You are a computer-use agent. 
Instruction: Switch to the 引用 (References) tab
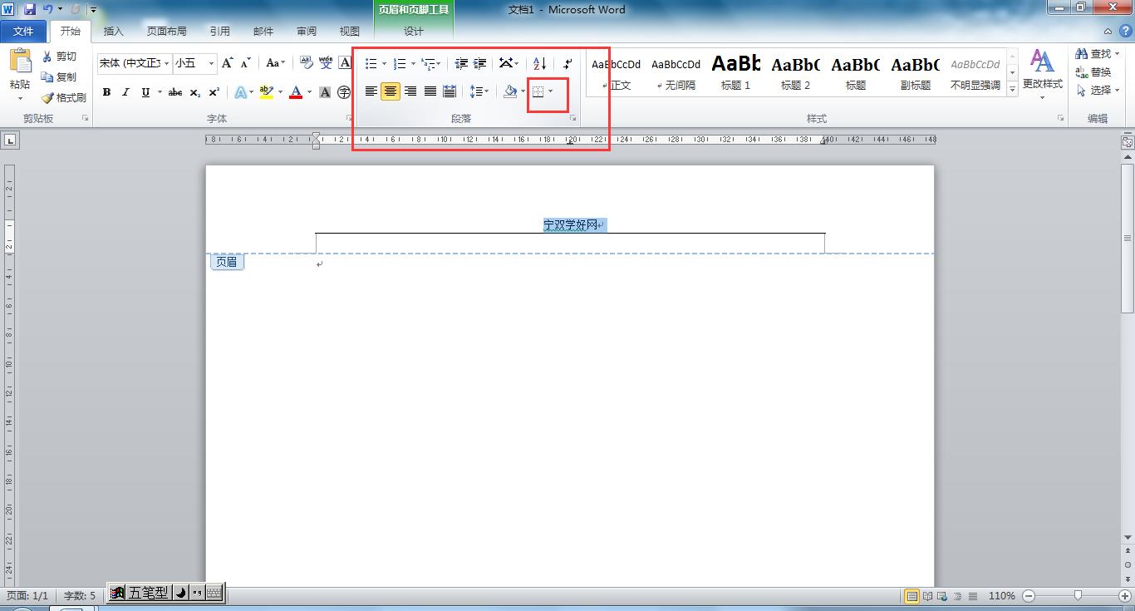point(219,32)
